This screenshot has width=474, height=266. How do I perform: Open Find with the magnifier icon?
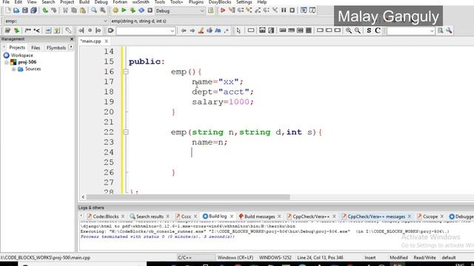(x=94, y=10)
